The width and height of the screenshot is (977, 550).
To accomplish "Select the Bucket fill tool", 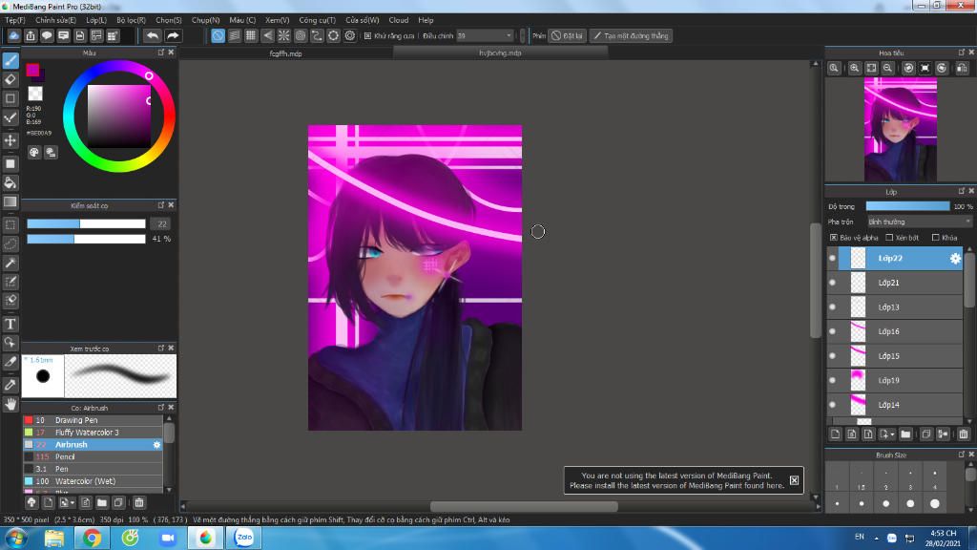I will [x=10, y=182].
